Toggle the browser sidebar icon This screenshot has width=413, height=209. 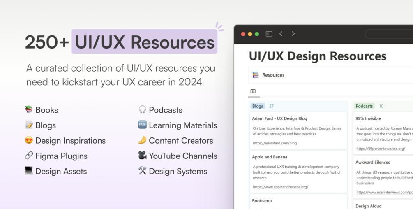[269, 34]
